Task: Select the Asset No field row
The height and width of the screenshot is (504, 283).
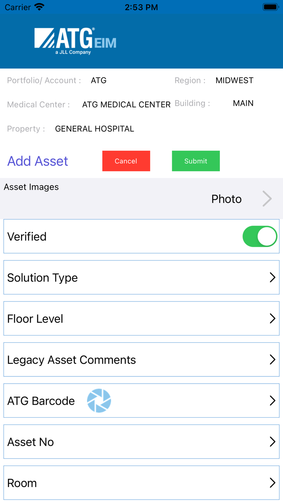Action: [121, 442]
